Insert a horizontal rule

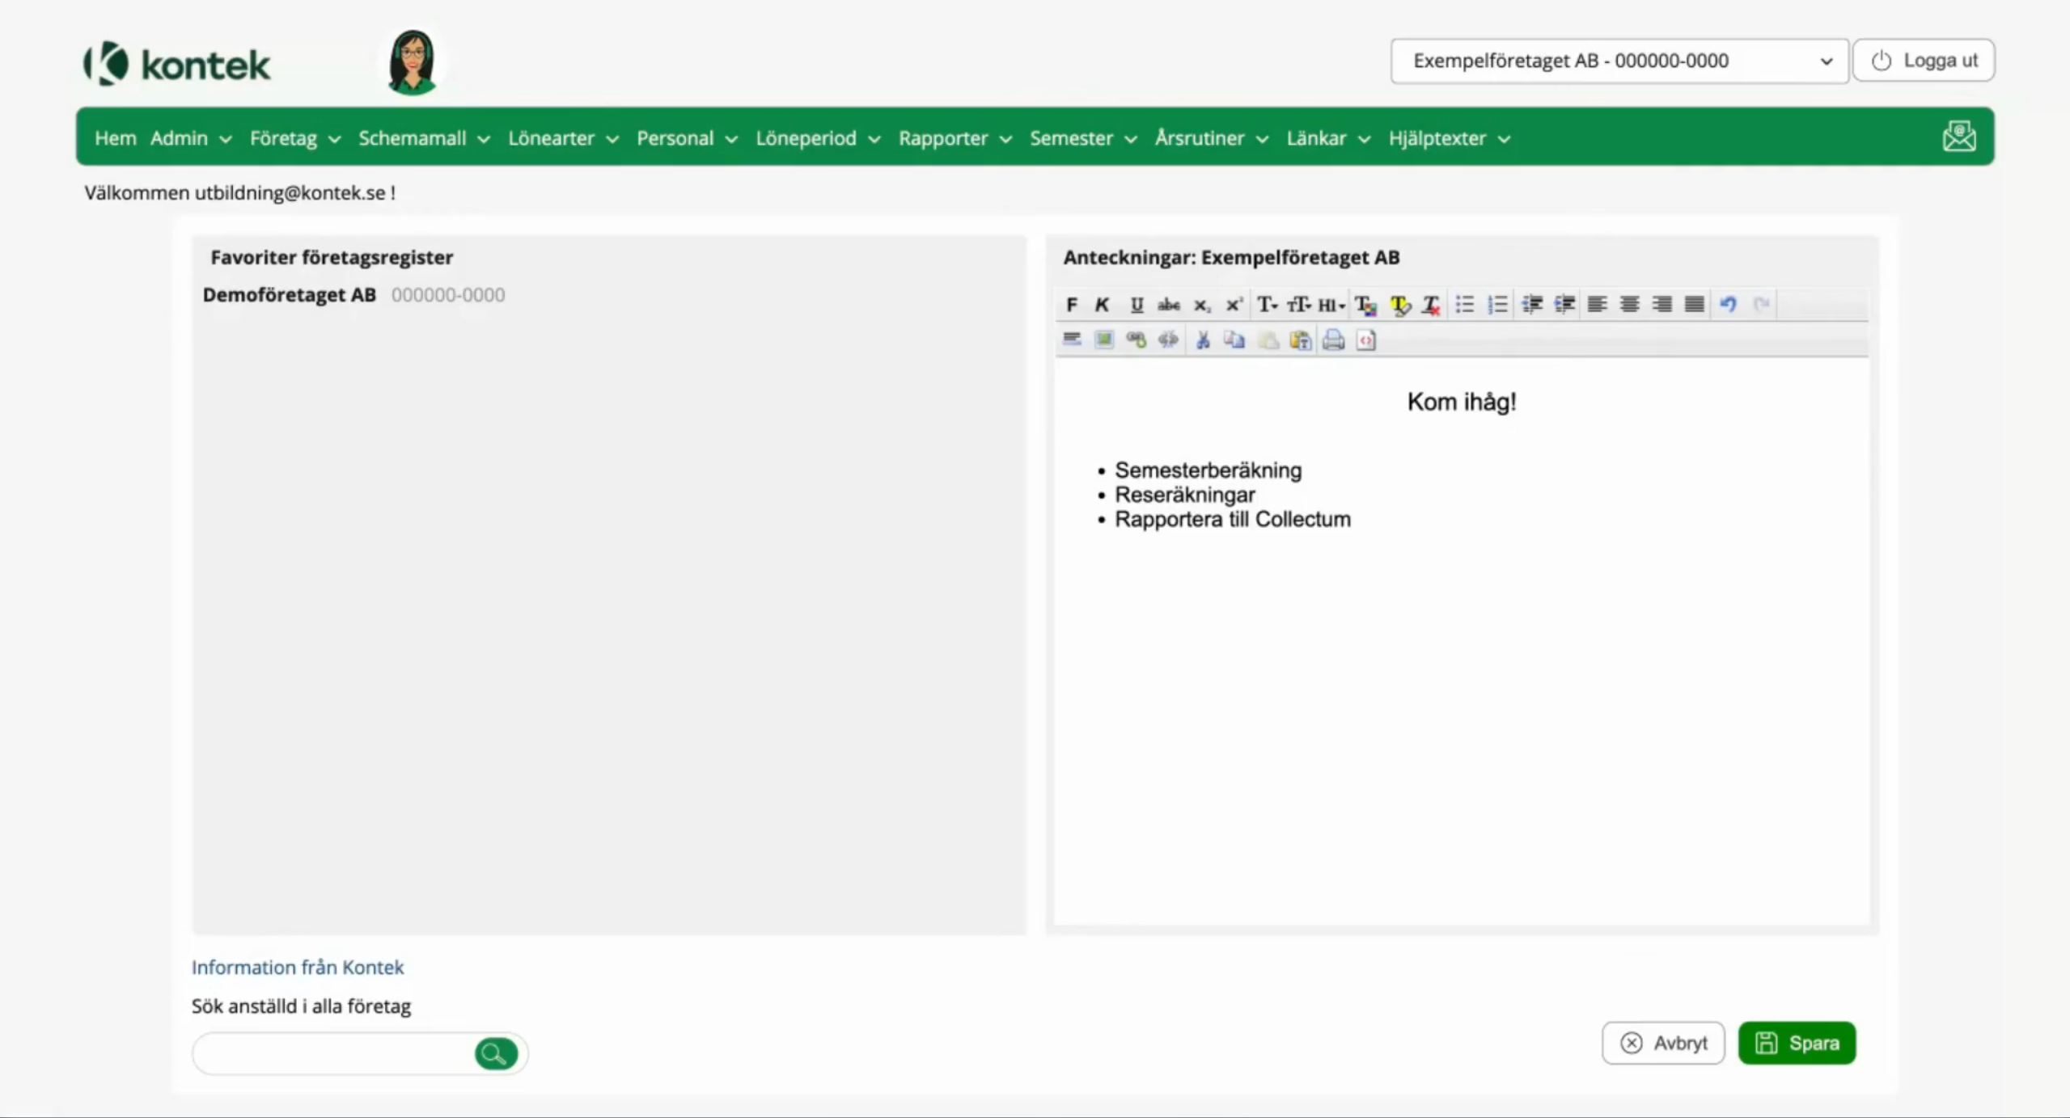point(1072,340)
